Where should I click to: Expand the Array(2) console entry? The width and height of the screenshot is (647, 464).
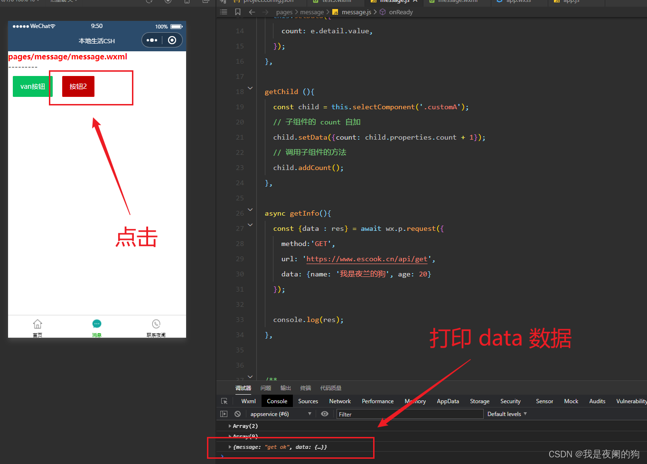click(230, 426)
